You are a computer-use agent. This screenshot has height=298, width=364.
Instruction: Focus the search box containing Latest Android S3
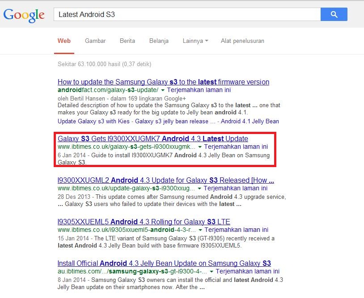[187, 14]
